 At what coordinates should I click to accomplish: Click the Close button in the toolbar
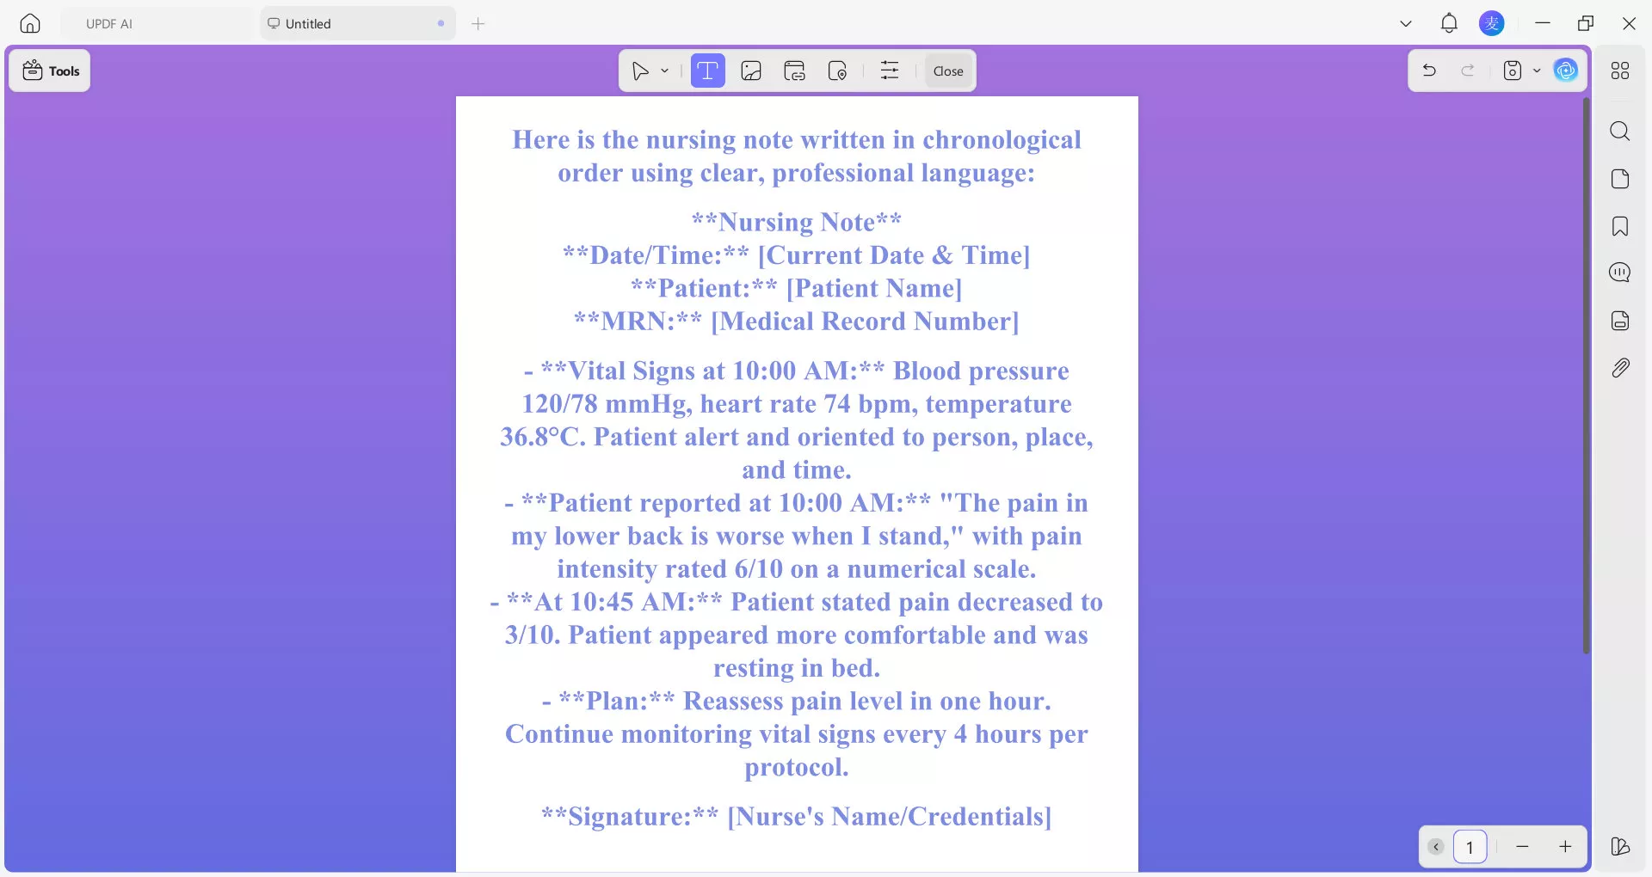(946, 71)
